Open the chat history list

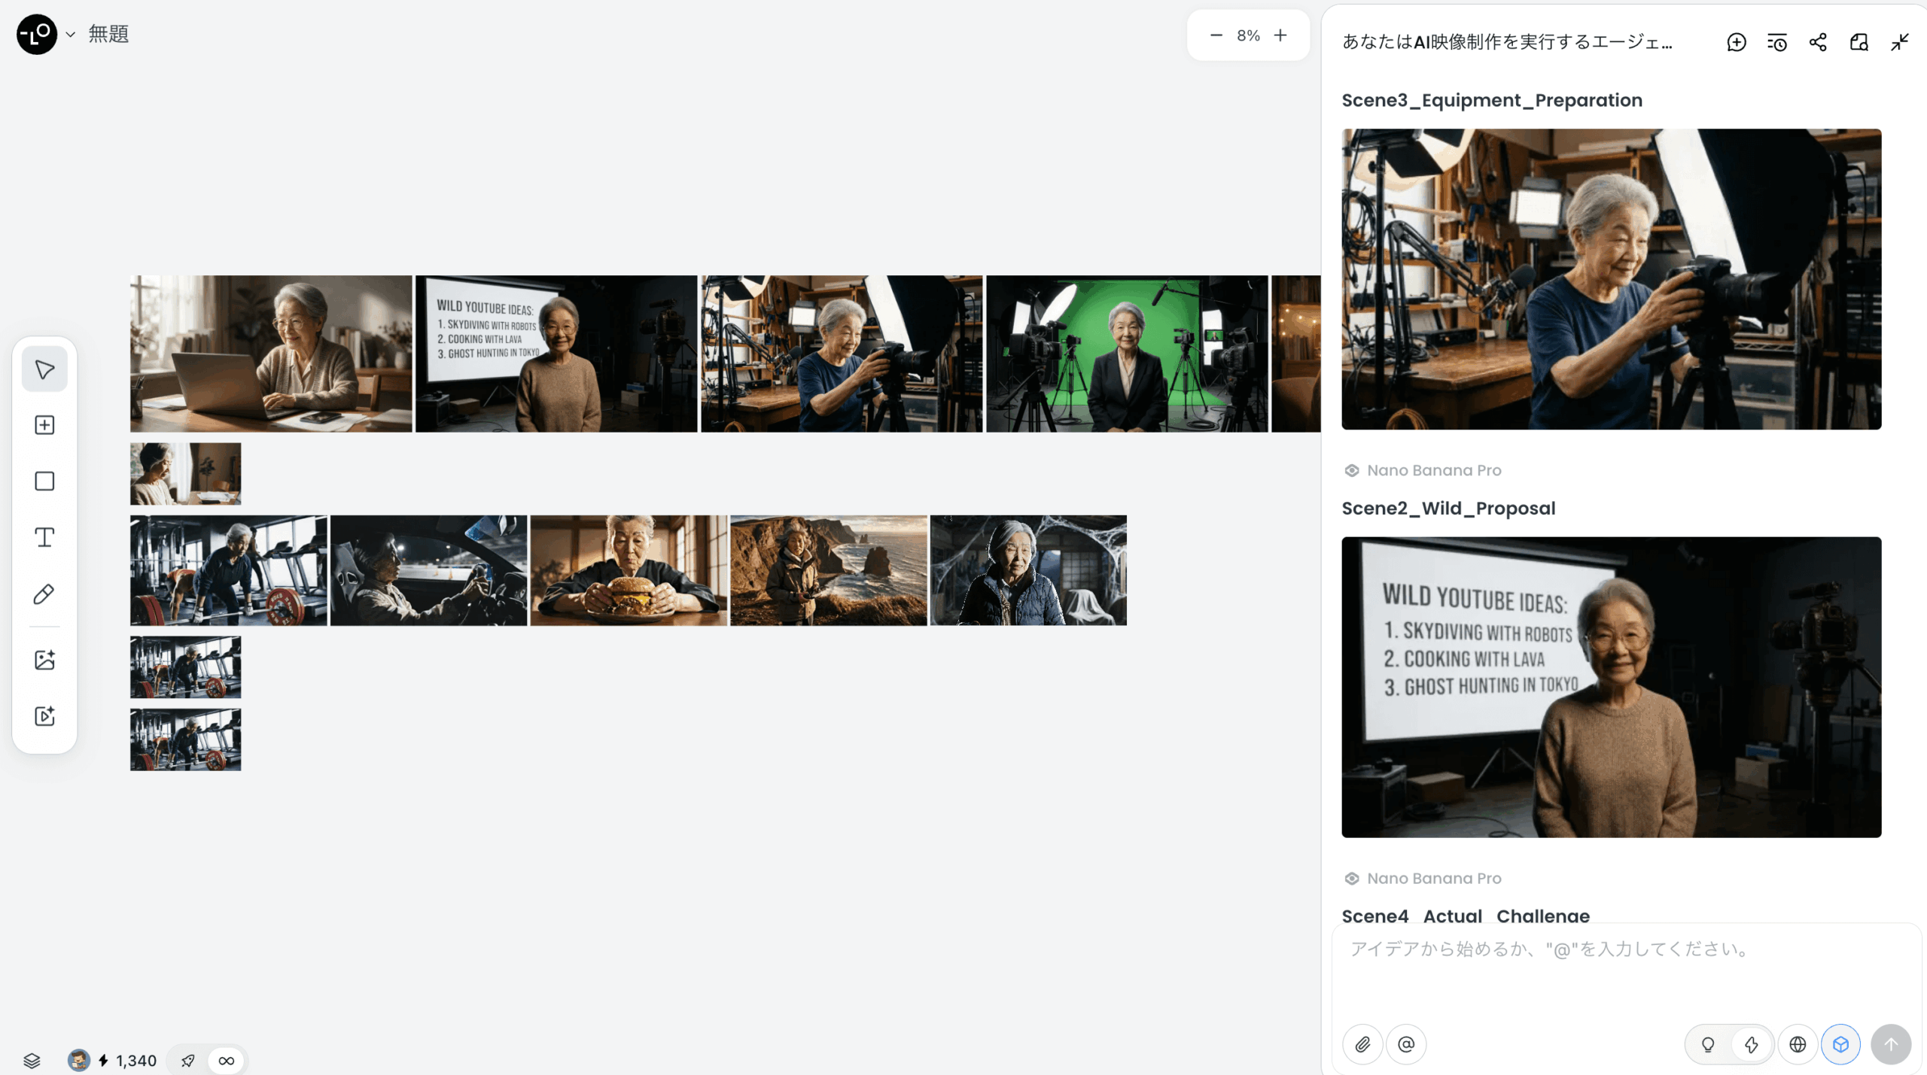tap(1777, 42)
